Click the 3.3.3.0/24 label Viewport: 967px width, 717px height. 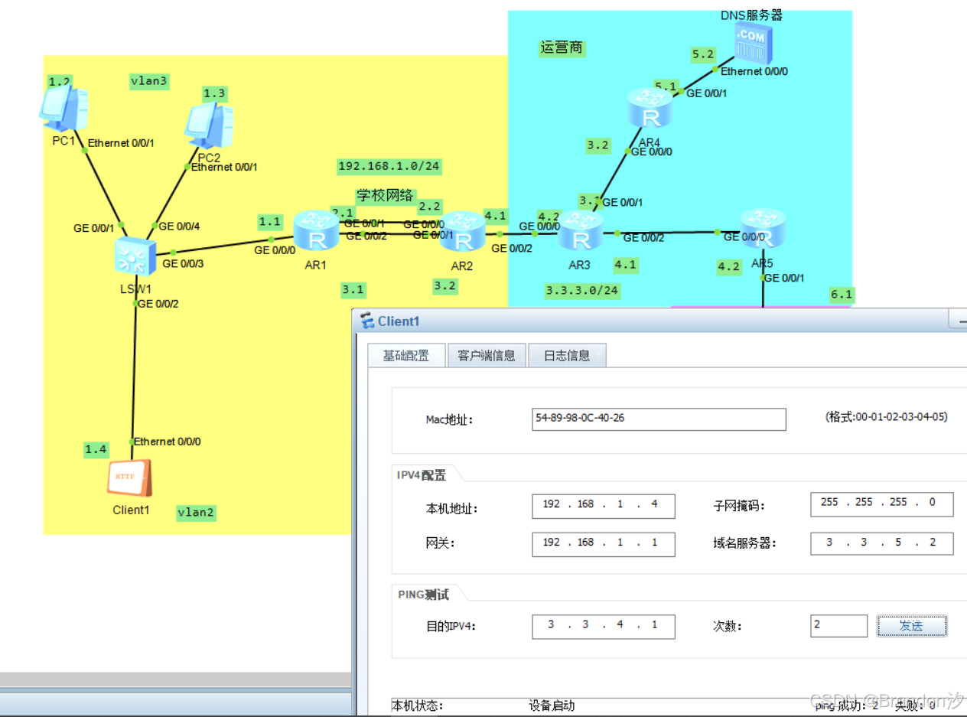pos(582,290)
